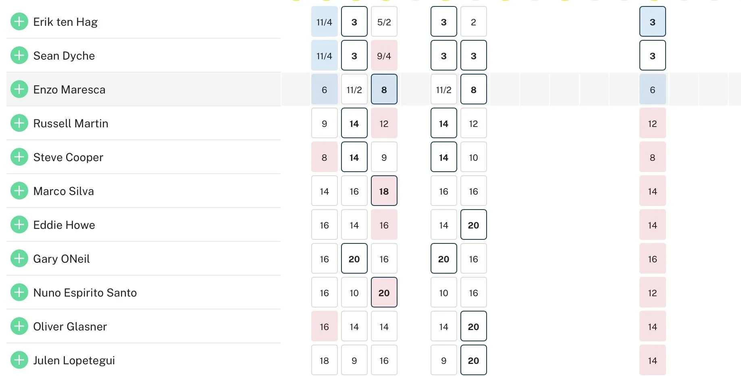
Task: Choose Nuno Espirito Santo's 20 odds
Action: [384, 293]
